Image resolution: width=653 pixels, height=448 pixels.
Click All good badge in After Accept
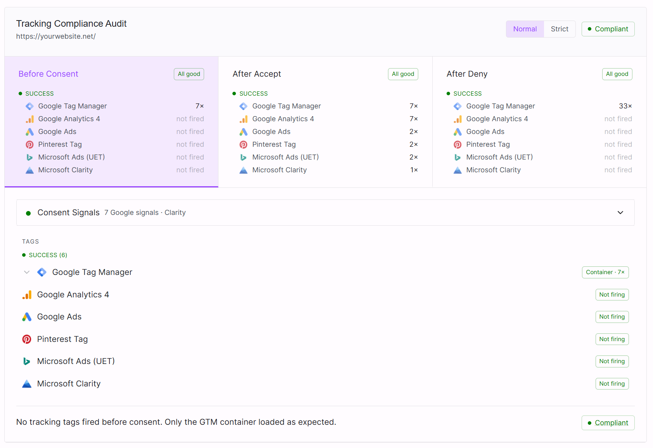coord(403,74)
